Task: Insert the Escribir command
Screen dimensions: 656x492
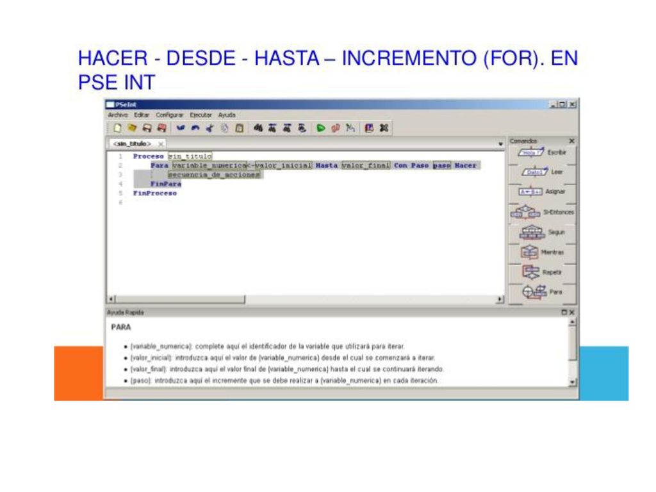Action: tap(542, 152)
